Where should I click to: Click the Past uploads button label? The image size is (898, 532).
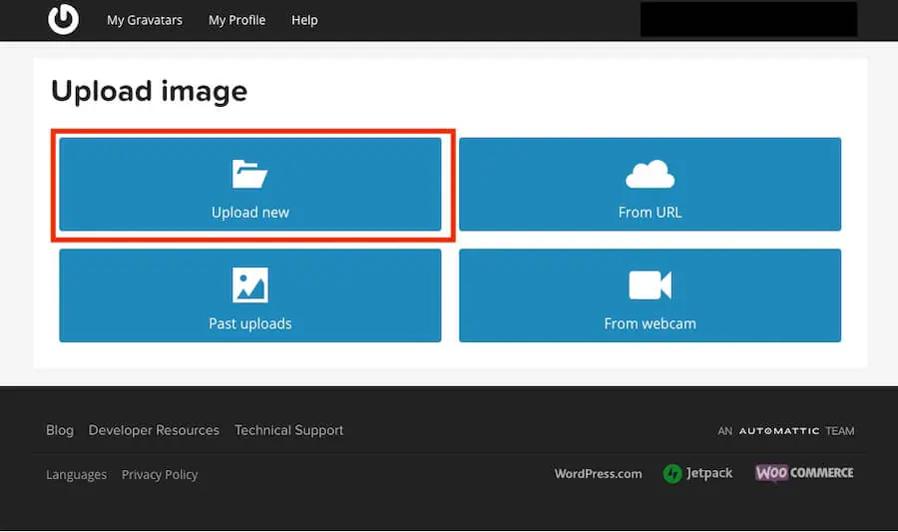coord(250,323)
